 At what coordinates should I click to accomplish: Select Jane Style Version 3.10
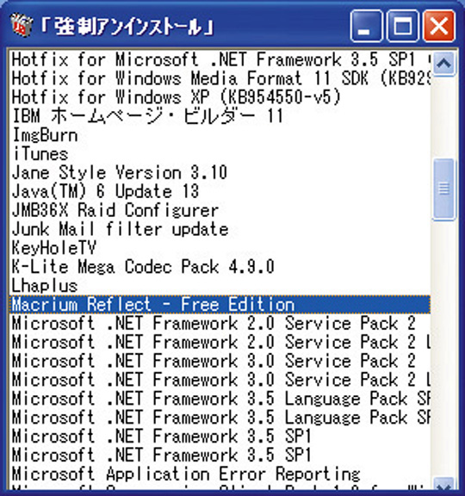pyautogui.click(x=220, y=173)
